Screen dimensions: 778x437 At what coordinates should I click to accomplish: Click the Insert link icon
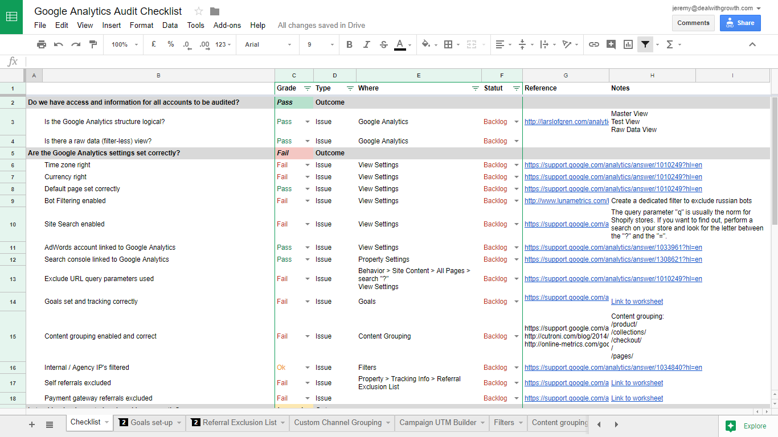594,44
